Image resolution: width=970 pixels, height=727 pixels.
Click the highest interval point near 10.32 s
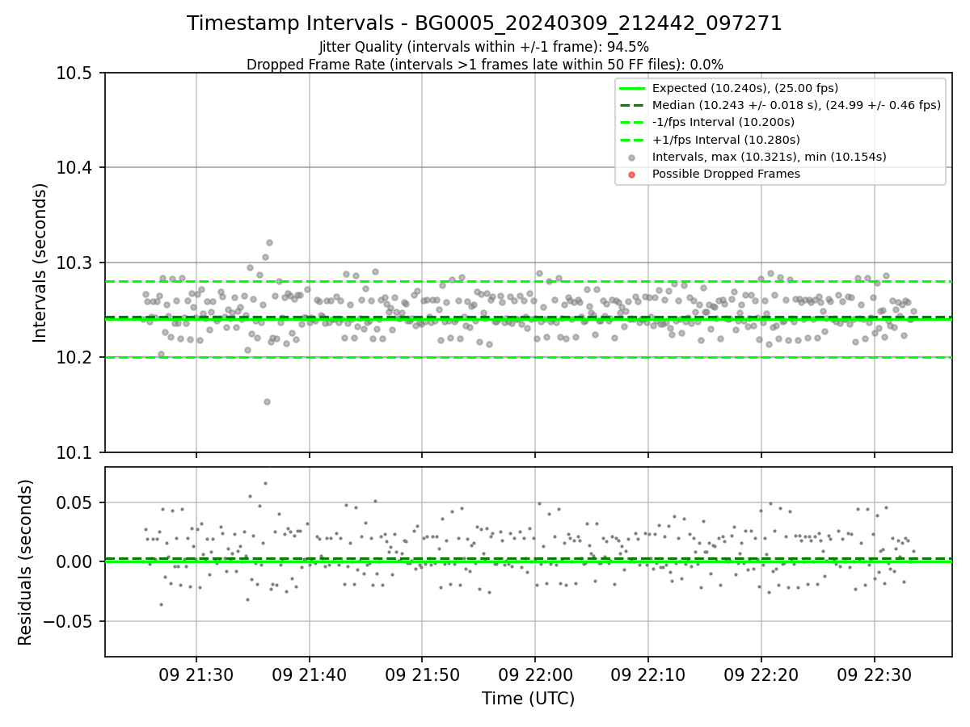click(269, 242)
